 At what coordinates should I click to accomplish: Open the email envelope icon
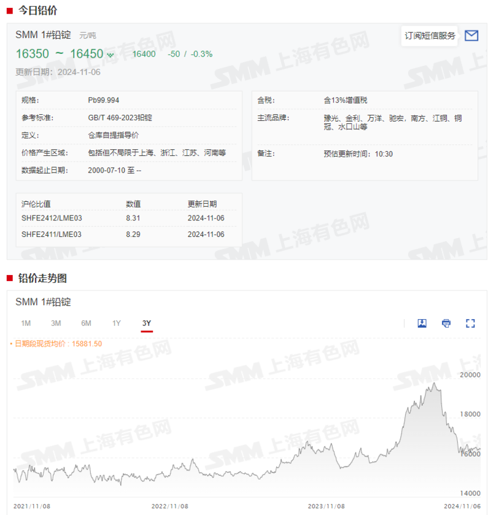[471, 36]
